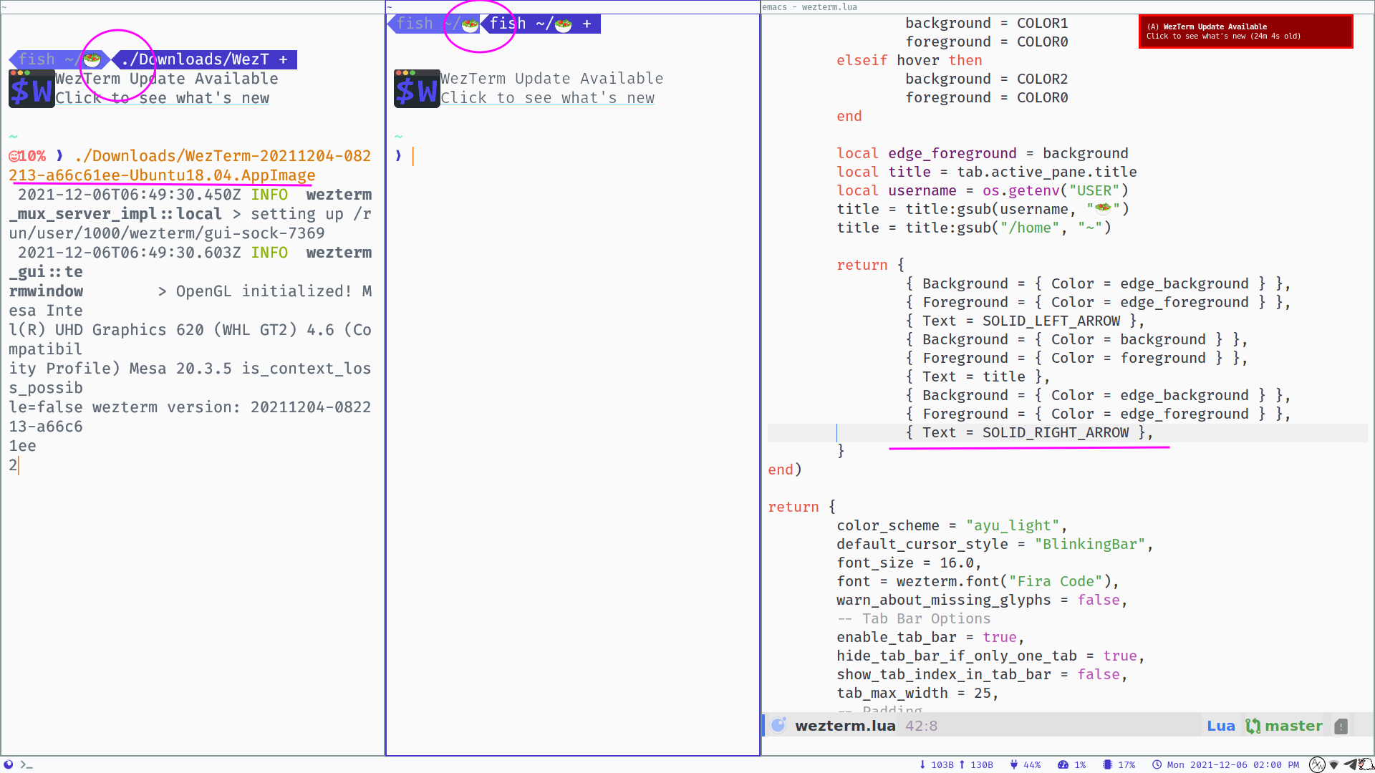Click the 'Click to see what's new' update link
This screenshot has height=773, width=1375.
pos(163,98)
